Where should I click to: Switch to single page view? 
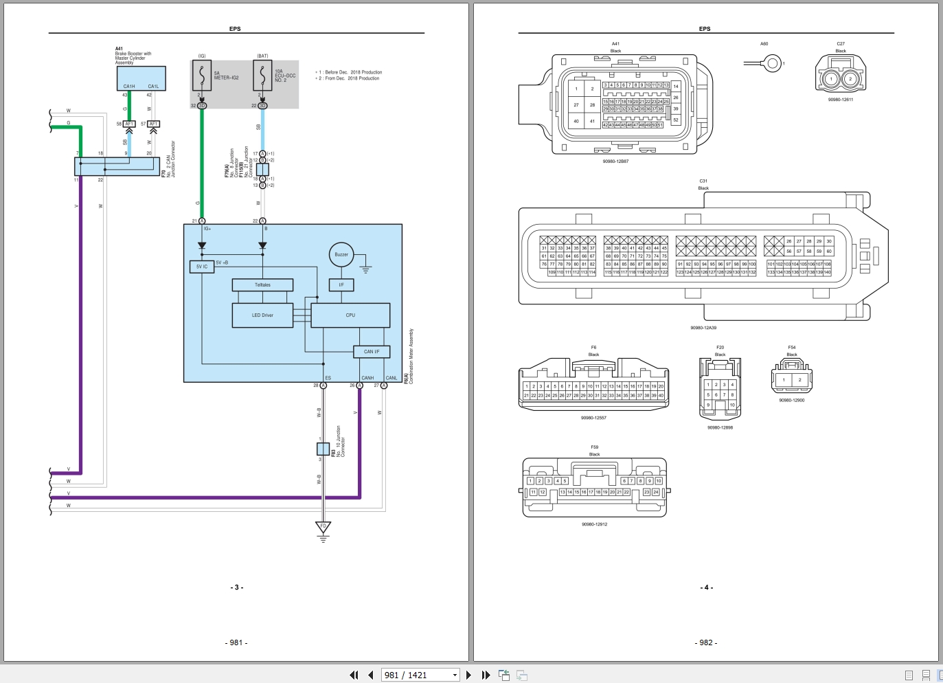tap(909, 675)
